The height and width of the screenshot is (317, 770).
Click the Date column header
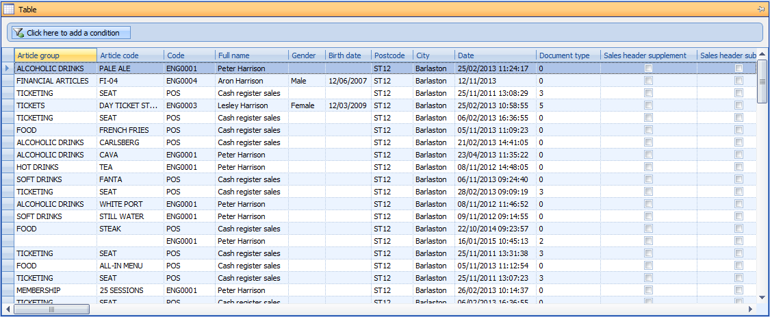(x=495, y=55)
